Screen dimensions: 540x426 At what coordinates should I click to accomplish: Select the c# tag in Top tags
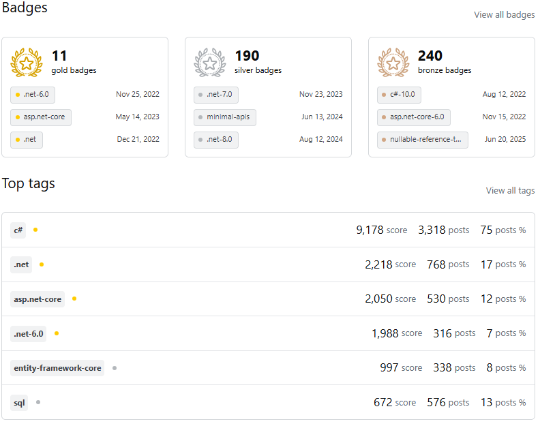point(18,230)
